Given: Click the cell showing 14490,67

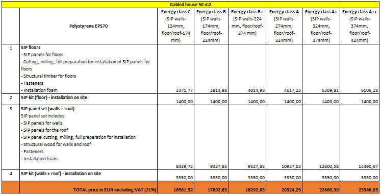Looking at the screenshot, I should (x=360, y=137).
